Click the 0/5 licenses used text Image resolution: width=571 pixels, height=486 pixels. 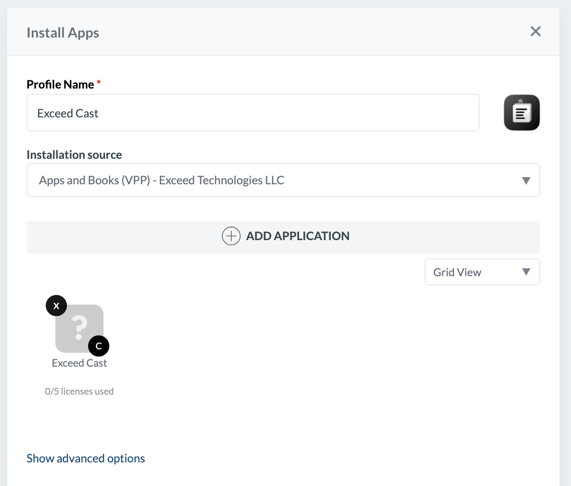point(79,391)
